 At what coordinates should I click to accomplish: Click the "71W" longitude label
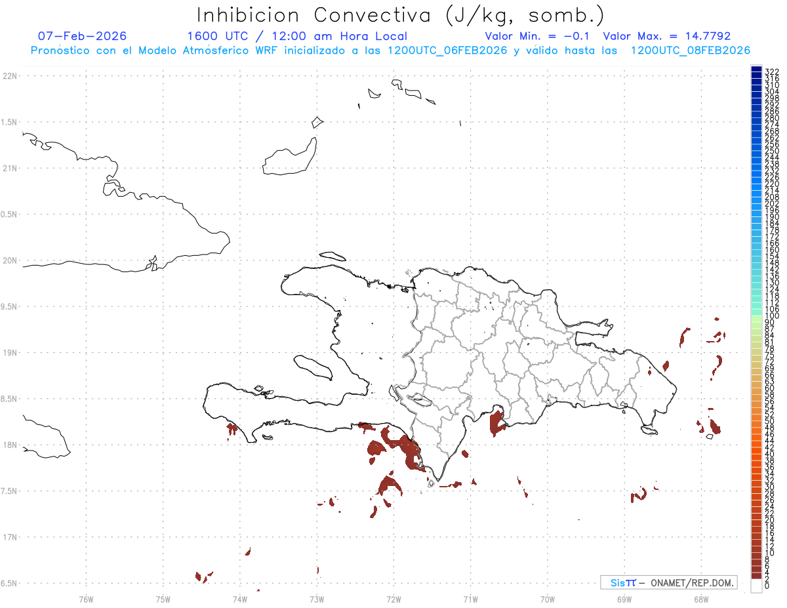(x=470, y=598)
